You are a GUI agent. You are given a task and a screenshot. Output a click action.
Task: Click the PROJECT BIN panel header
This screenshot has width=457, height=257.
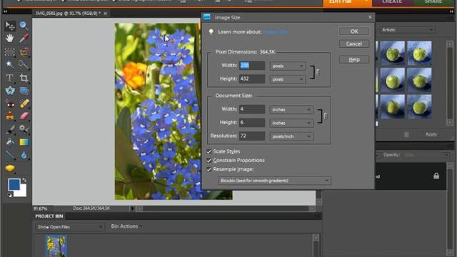pyautogui.click(x=49, y=216)
